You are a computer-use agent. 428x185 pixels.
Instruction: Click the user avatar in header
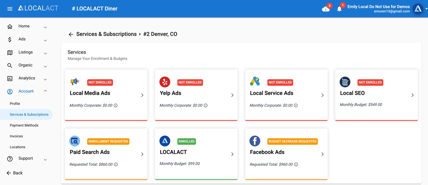418,9
